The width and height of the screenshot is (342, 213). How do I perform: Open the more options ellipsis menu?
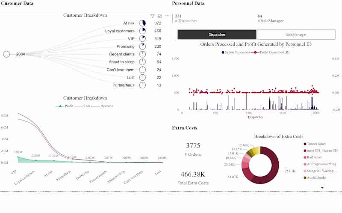[x=167, y=16]
